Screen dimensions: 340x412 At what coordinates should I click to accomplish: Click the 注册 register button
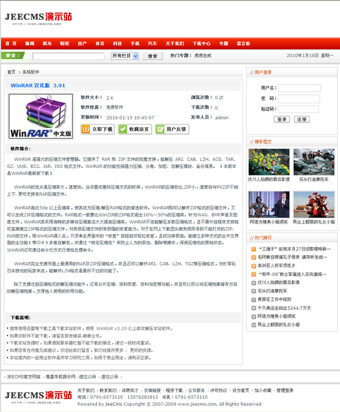coord(301,120)
